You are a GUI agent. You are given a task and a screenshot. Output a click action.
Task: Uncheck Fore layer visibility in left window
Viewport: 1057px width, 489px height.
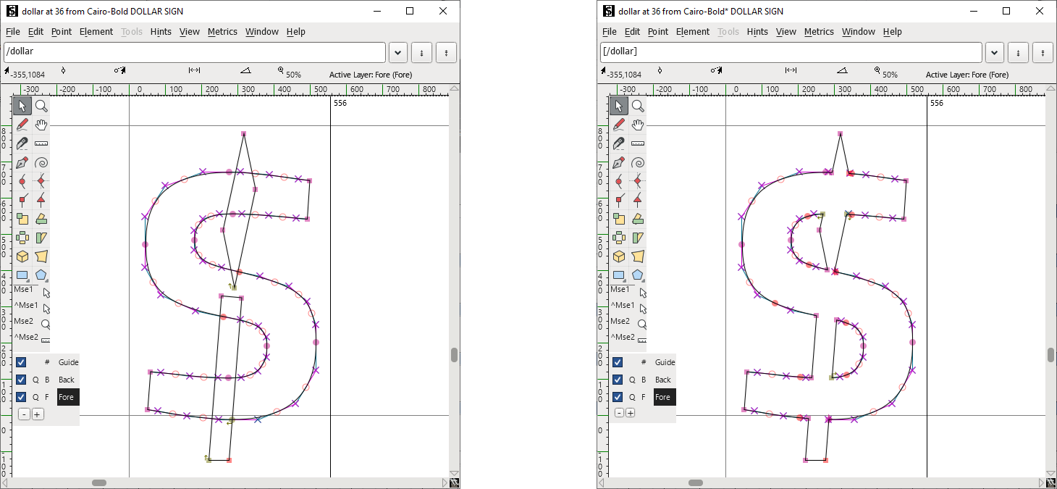click(x=21, y=397)
